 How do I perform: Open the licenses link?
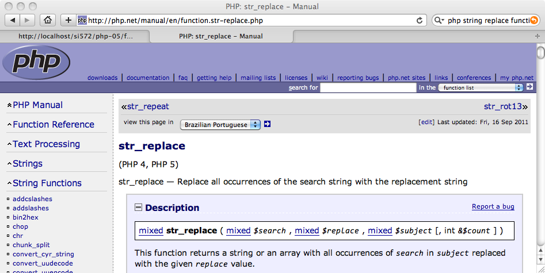pos(296,78)
